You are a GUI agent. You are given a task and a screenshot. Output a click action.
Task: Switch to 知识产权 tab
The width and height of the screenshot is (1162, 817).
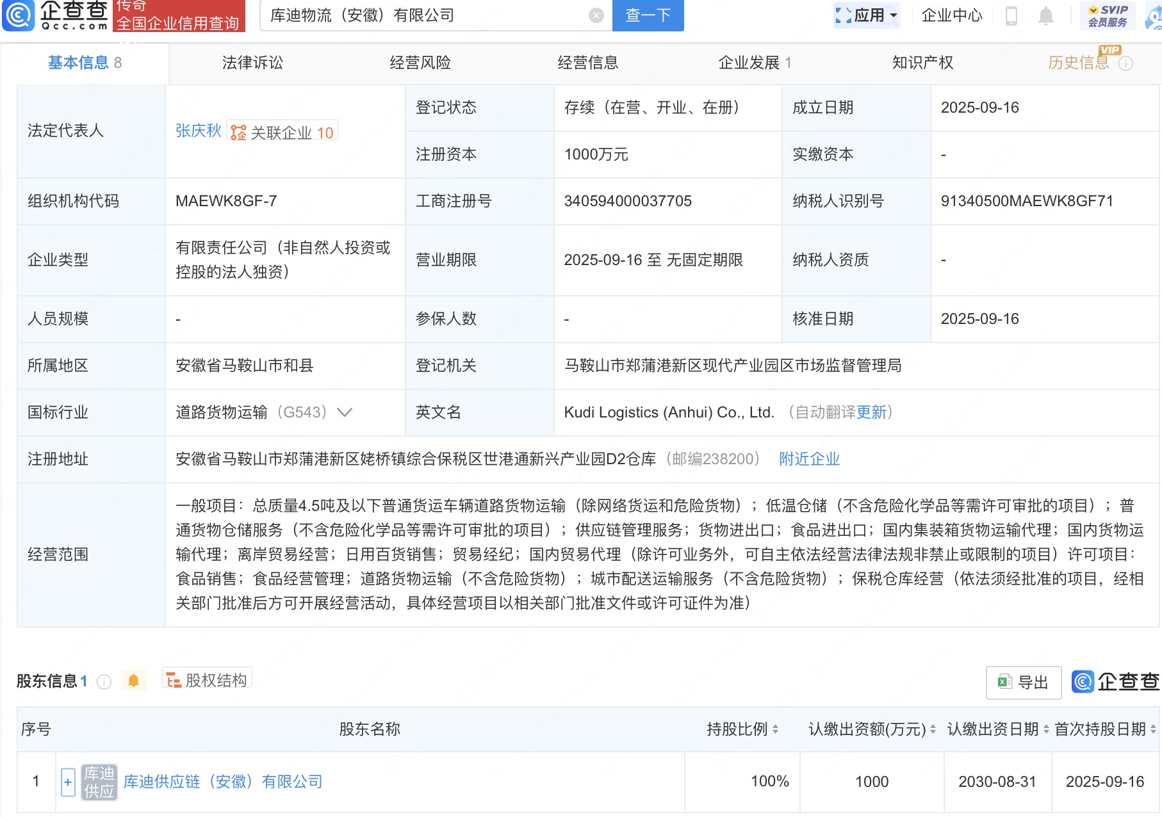(923, 63)
